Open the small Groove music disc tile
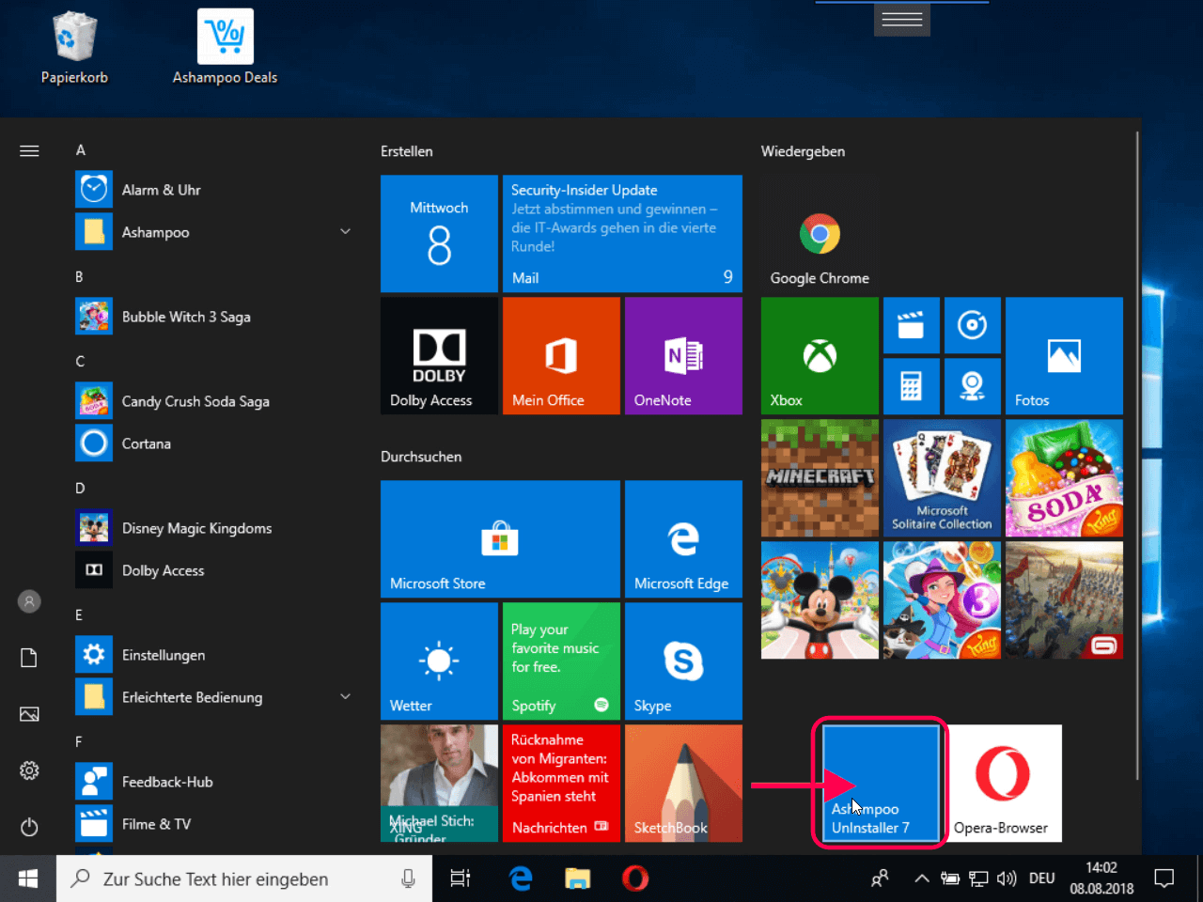1203x902 pixels. 972,326
